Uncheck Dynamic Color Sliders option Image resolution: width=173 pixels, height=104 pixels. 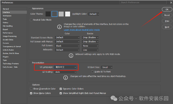pyautogui.click(x=61, y=89)
